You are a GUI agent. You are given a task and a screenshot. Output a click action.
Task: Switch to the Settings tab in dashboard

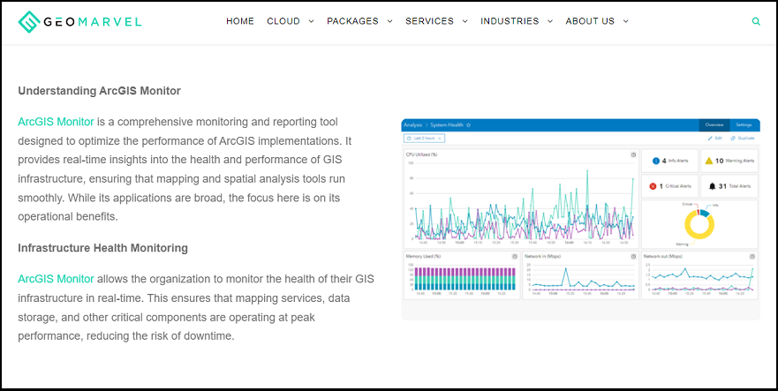coord(744,125)
